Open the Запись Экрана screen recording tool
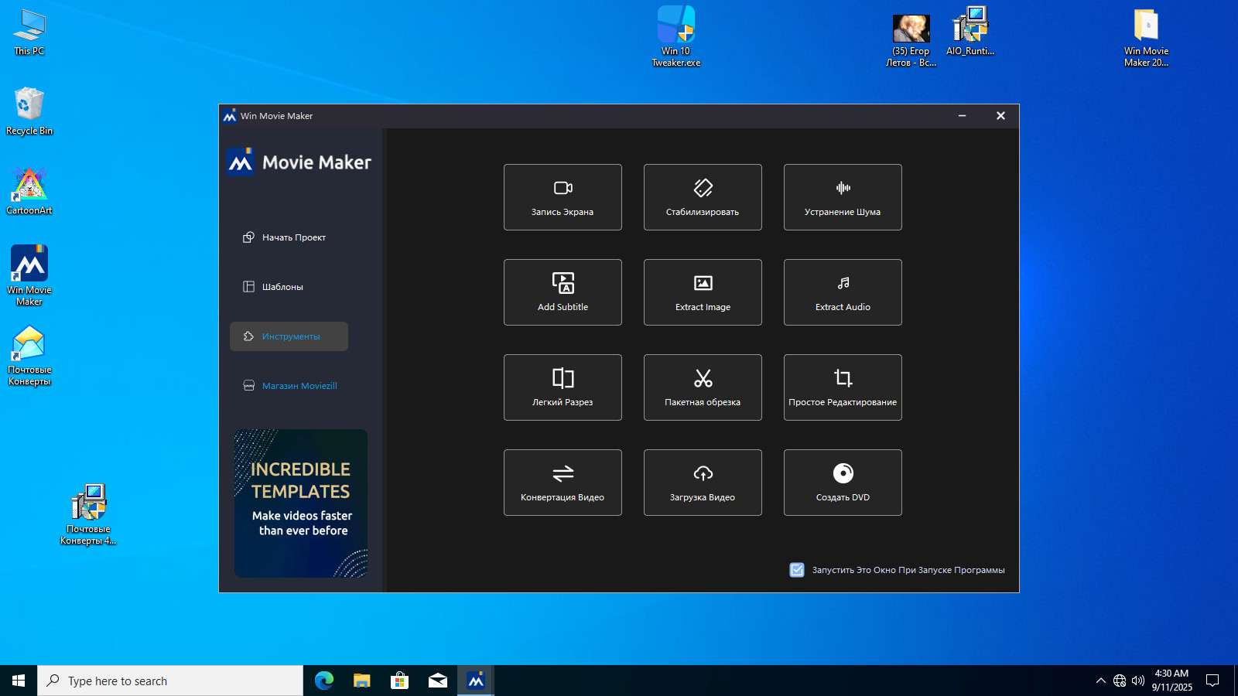 (x=563, y=197)
